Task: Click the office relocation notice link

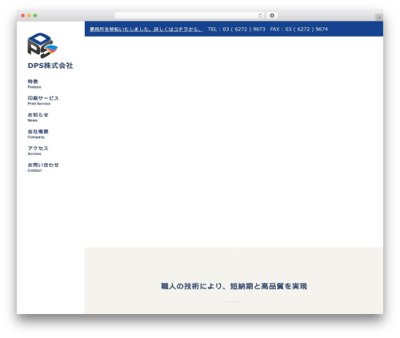Action: [146, 30]
